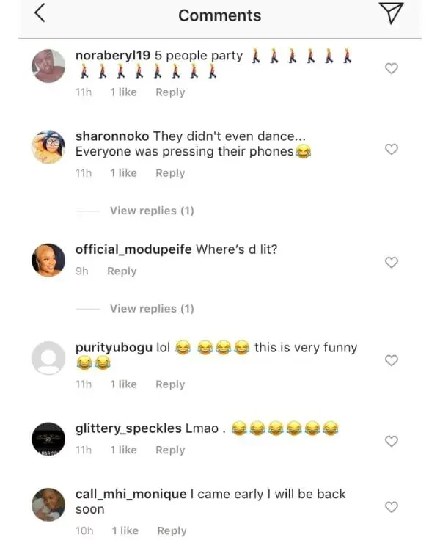Like official_modupeife's comment with the heart
This screenshot has height=551, width=440.
click(x=392, y=262)
